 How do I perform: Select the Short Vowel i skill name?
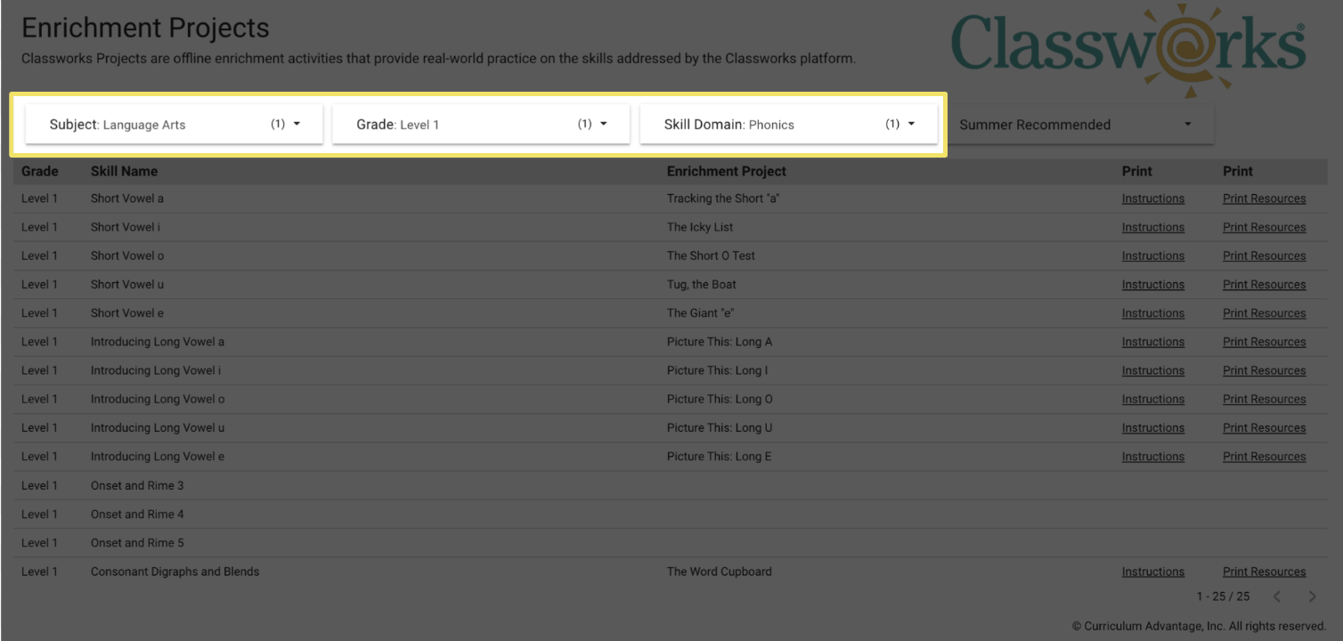pyautogui.click(x=126, y=227)
